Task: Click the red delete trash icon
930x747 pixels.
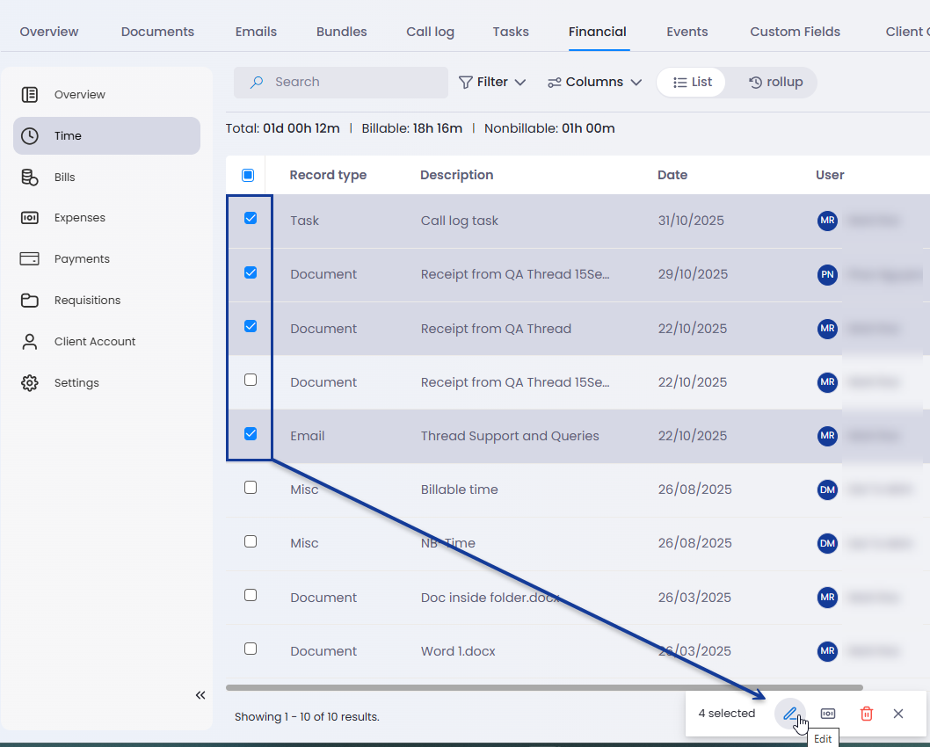Action: (x=866, y=714)
